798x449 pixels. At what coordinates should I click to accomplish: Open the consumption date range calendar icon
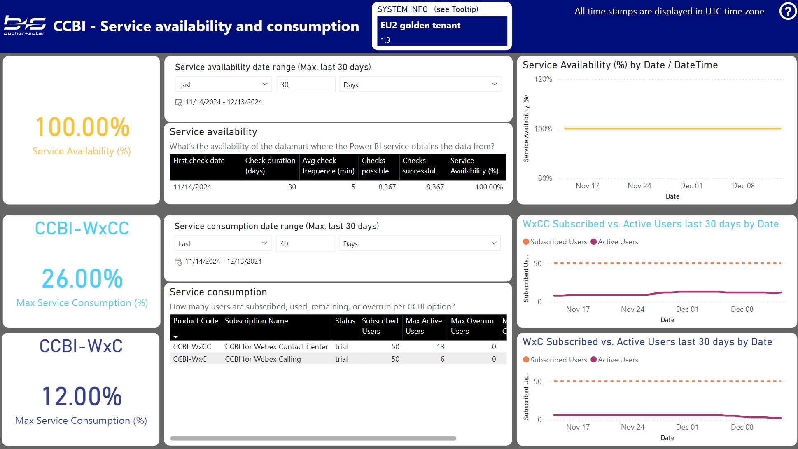tap(178, 262)
